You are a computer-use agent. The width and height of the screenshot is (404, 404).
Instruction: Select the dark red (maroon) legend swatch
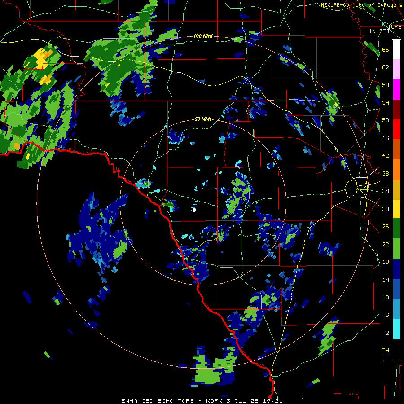pyautogui.click(x=396, y=110)
